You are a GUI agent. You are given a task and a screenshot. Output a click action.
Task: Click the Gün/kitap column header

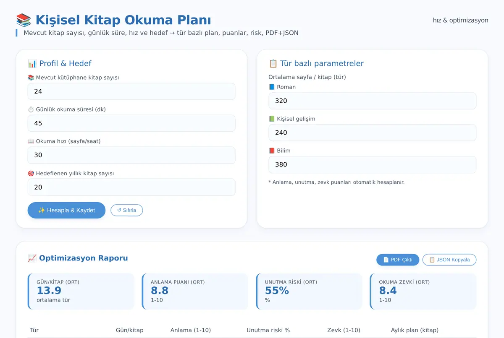tap(130, 330)
